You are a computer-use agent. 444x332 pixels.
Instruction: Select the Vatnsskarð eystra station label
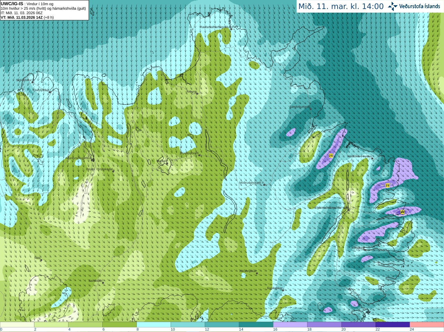359,156
